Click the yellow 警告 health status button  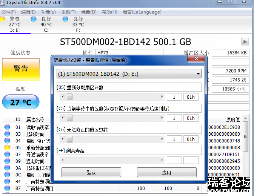click(21, 69)
